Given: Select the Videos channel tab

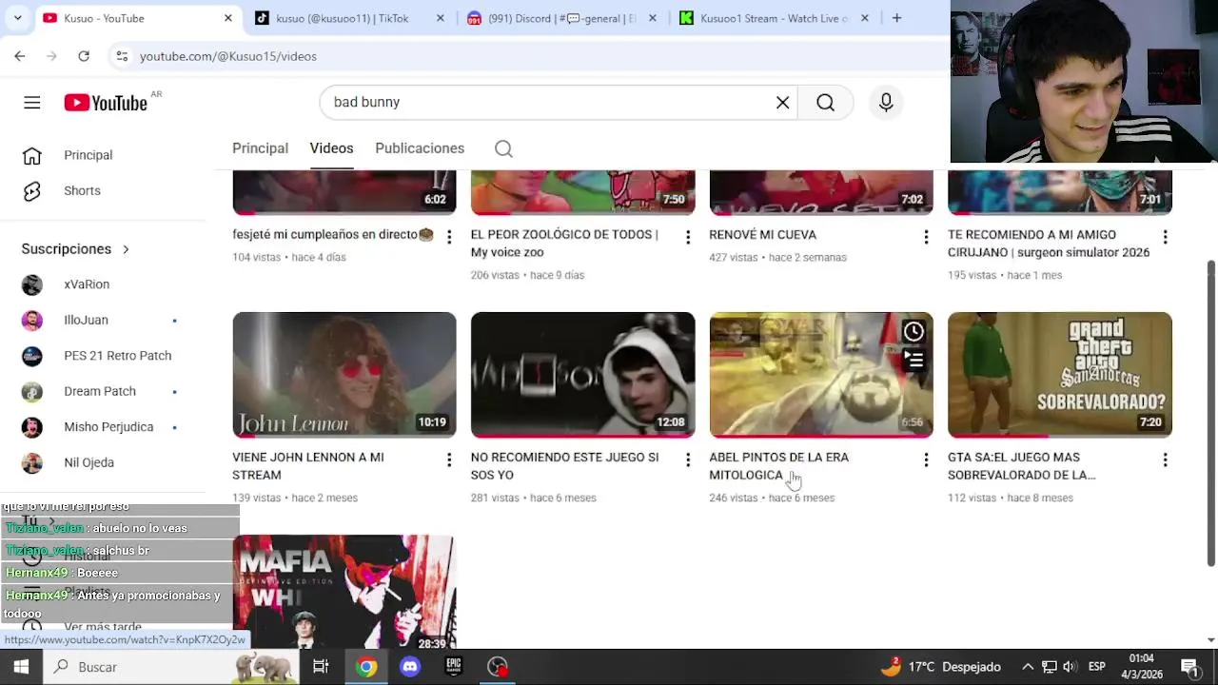Looking at the screenshot, I should pyautogui.click(x=331, y=148).
